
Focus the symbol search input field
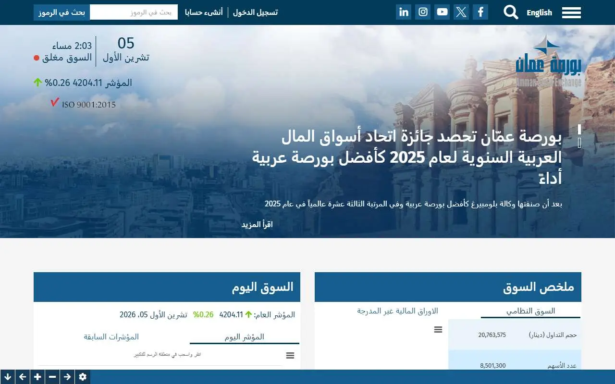(x=134, y=12)
